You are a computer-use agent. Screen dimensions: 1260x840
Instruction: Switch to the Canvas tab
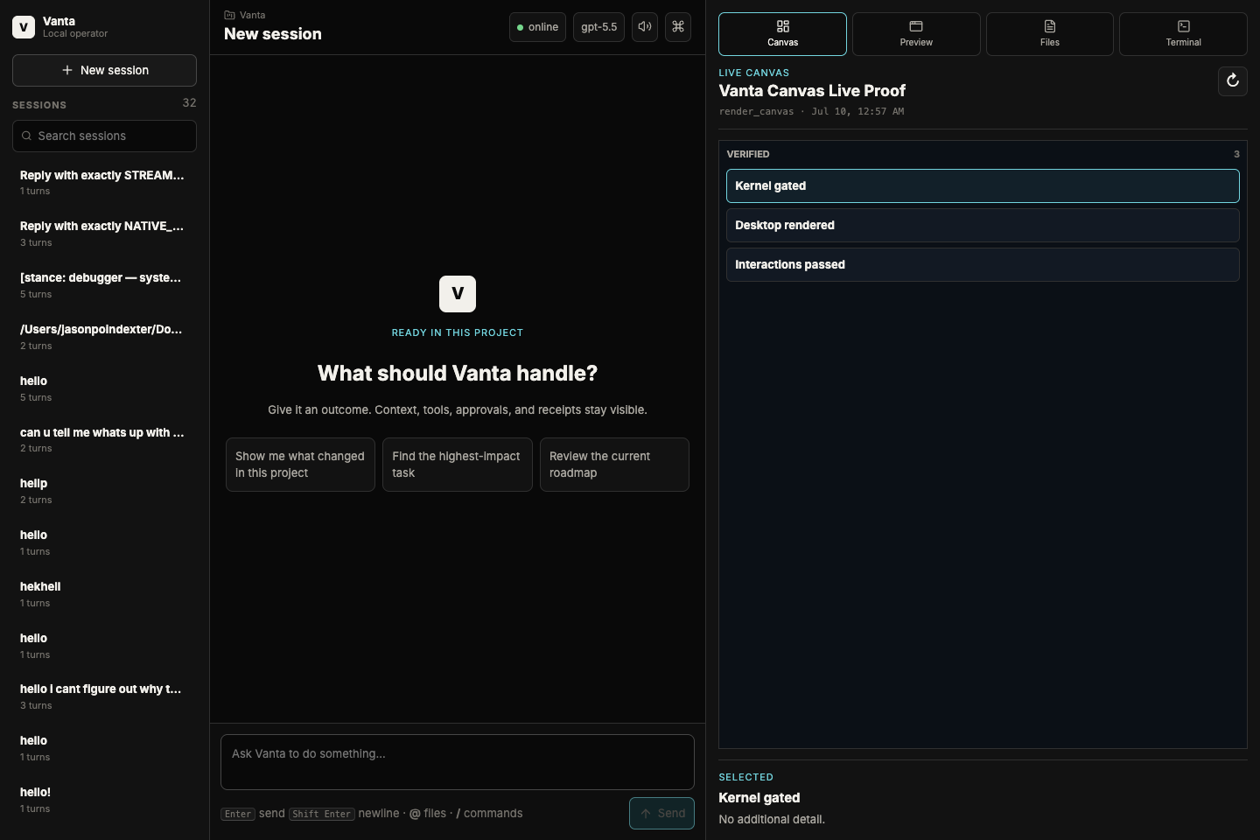click(782, 34)
